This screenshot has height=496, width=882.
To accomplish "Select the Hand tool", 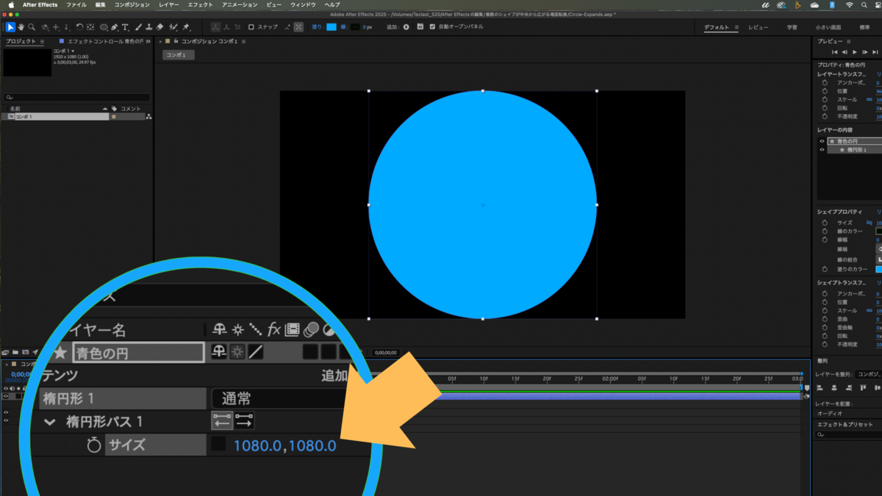I will (21, 27).
